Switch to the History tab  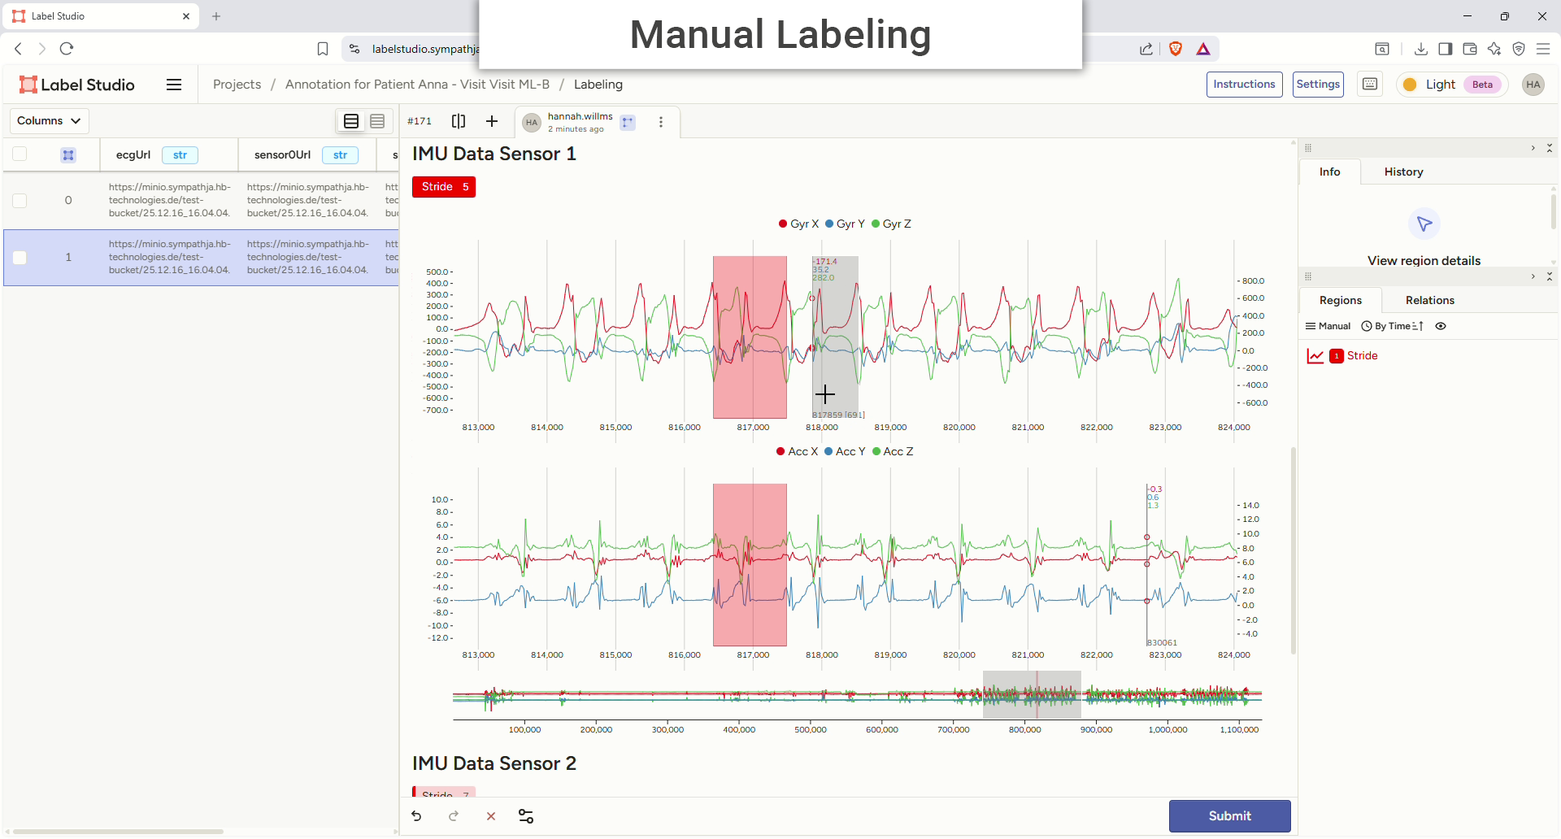[1403, 172]
